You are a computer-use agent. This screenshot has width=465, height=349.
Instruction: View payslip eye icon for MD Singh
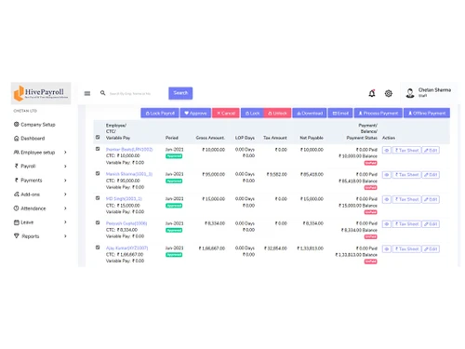387,199
